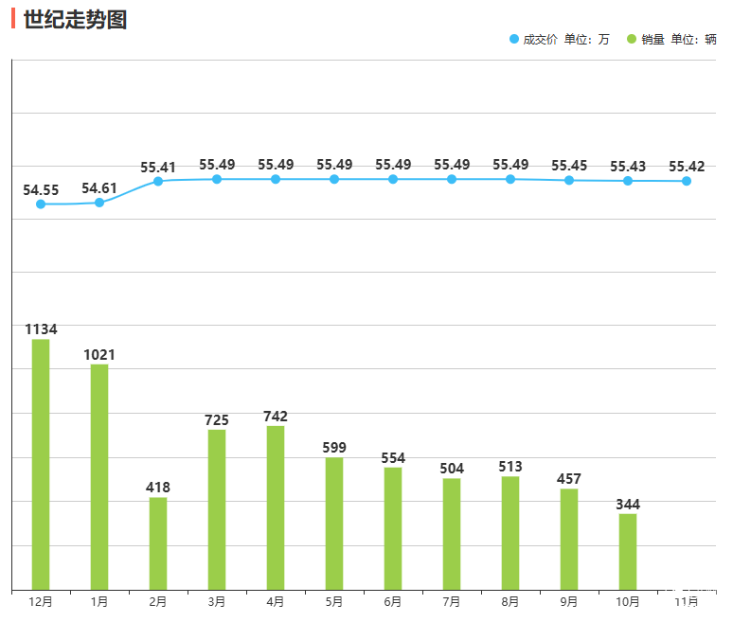Select the 3月 bar showing 725
The width and height of the screenshot is (733, 622).
click(x=217, y=509)
